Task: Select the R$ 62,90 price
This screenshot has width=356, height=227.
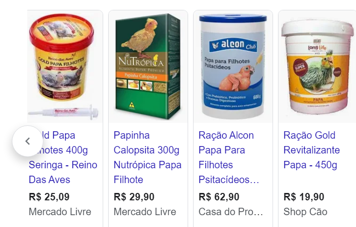Action: 219,197
